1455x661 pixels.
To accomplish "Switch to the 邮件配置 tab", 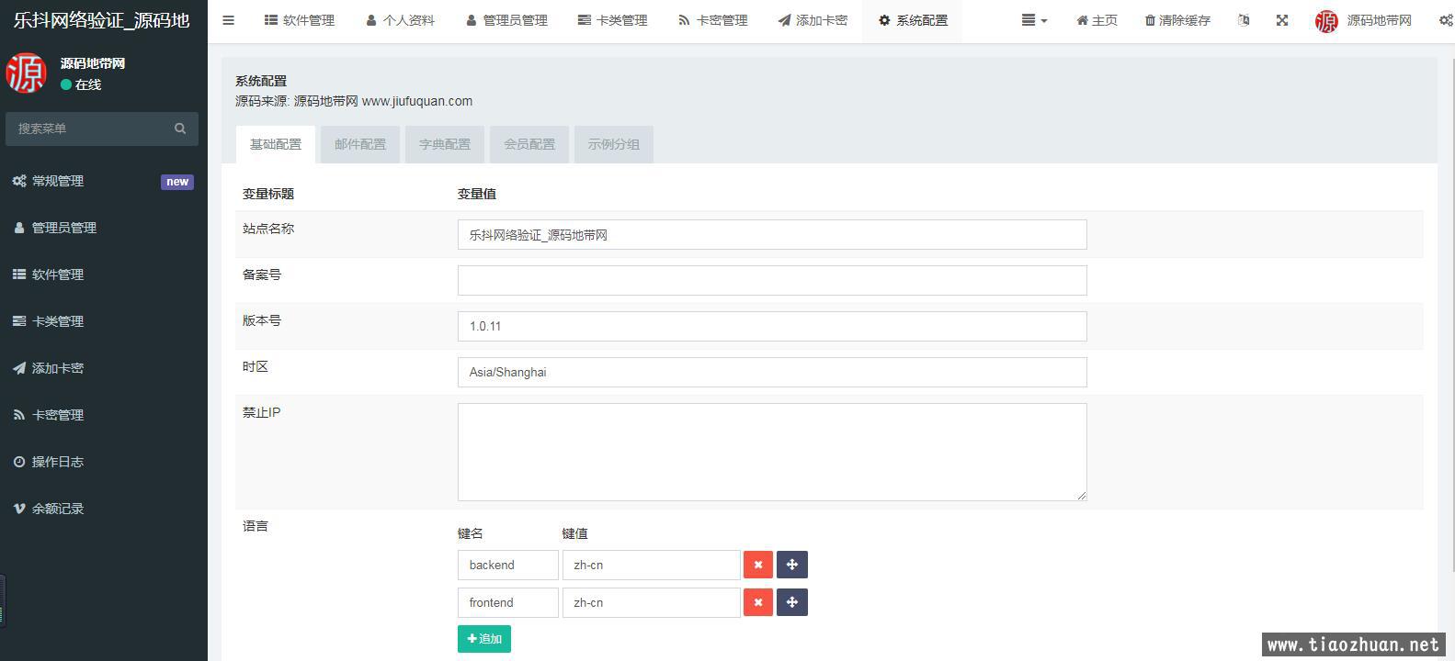I will click(360, 144).
